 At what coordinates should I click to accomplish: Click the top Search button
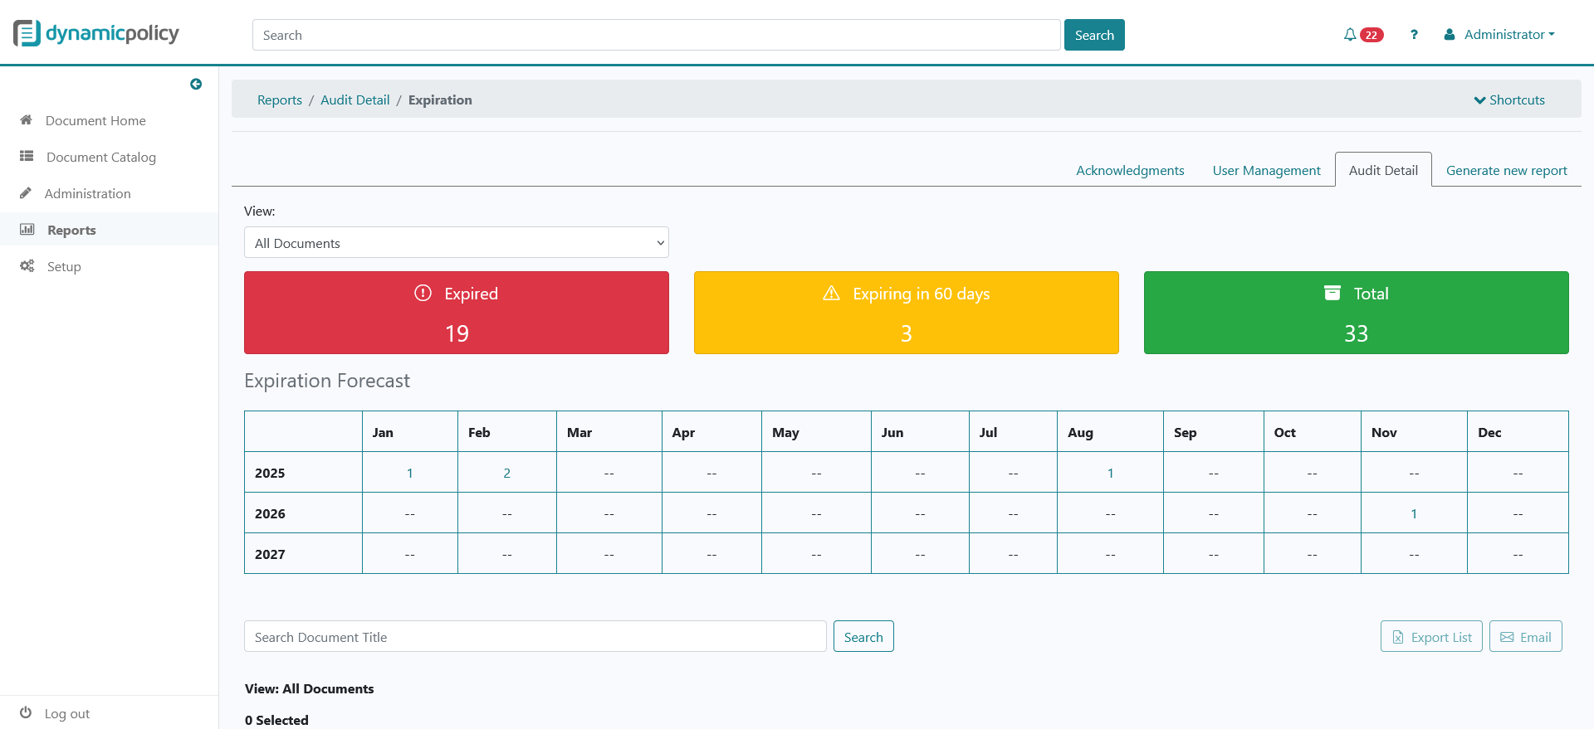[x=1094, y=35]
